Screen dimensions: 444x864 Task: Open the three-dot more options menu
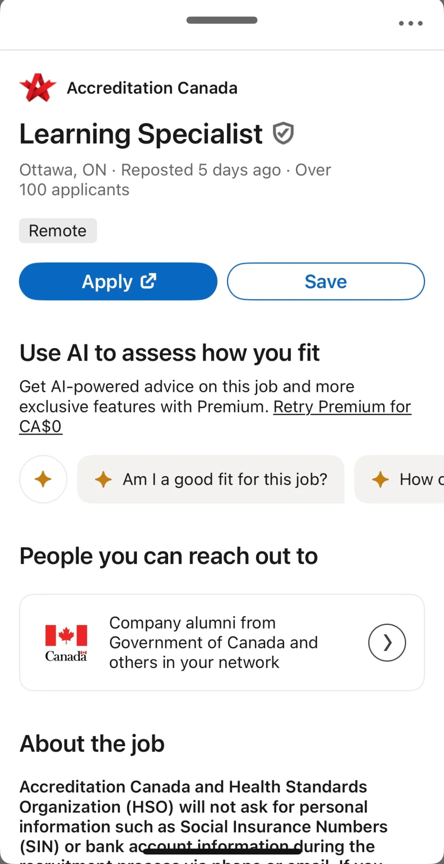click(x=411, y=23)
